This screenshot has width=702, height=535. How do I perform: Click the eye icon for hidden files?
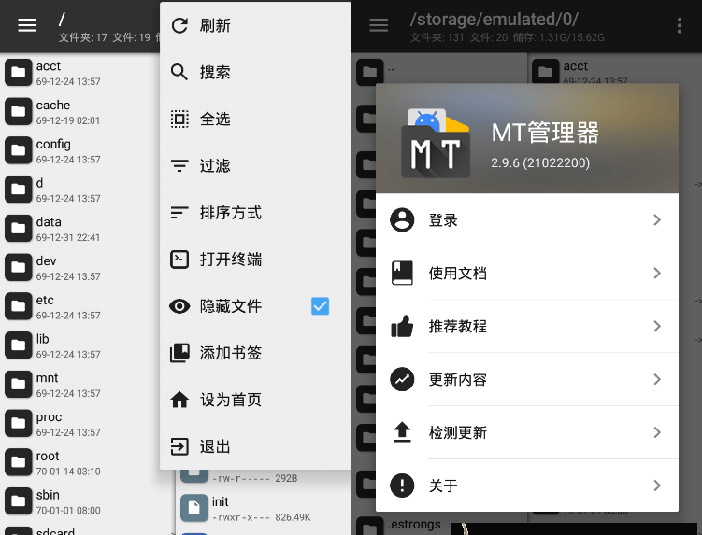click(179, 306)
